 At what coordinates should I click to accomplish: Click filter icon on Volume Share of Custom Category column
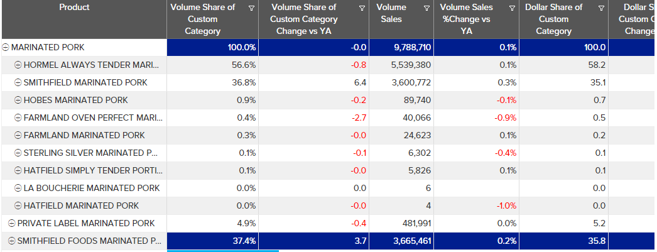(x=251, y=8)
